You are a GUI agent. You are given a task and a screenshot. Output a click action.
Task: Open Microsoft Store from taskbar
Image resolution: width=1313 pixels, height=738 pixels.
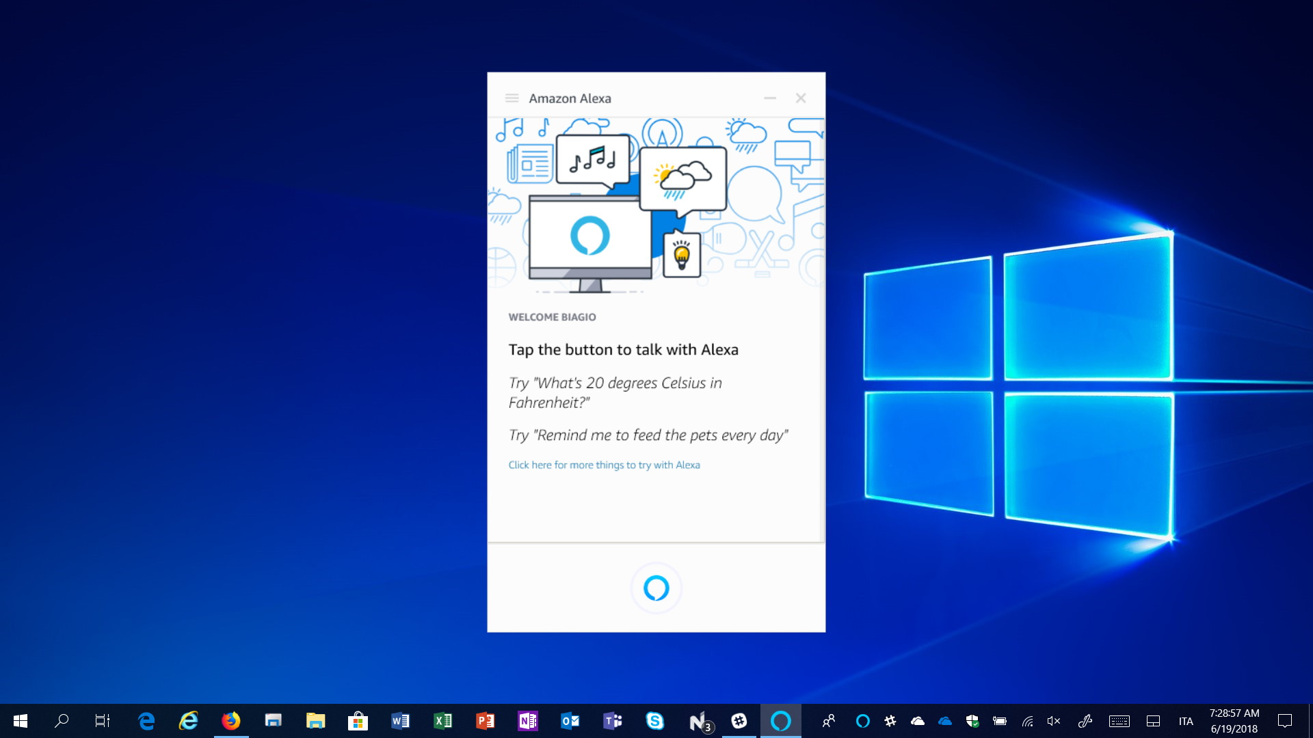(x=358, y=721)
